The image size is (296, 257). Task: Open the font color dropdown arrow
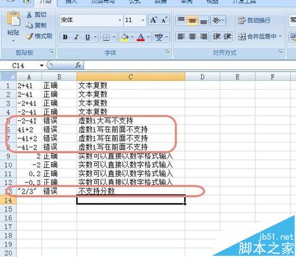coord(148,37)
